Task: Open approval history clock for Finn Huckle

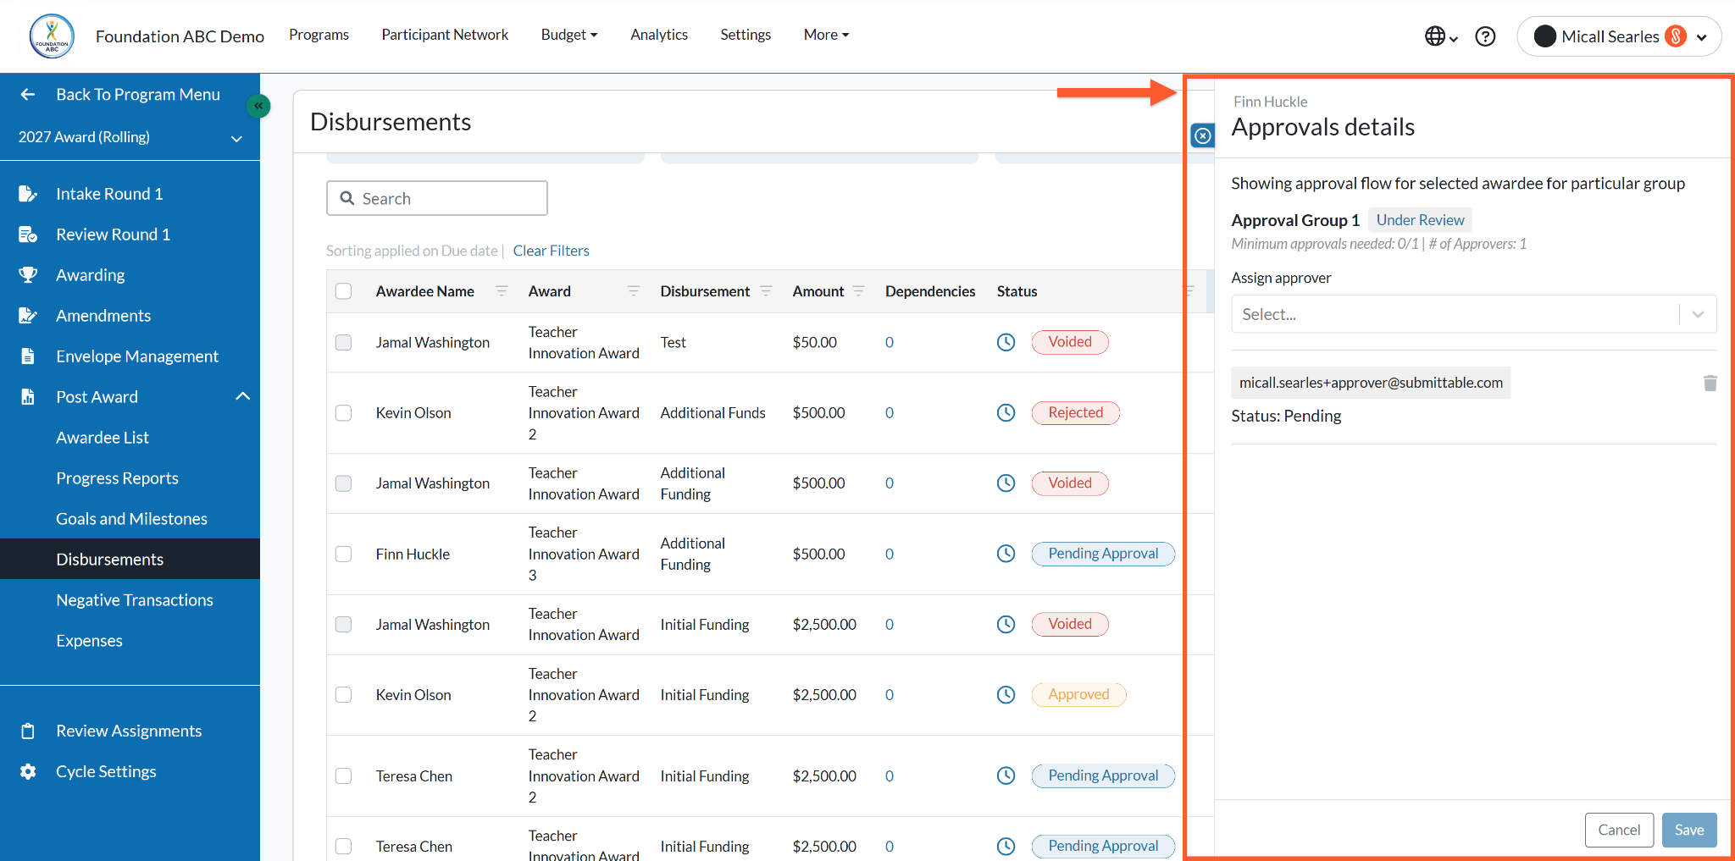Action: click(x=1006, y=554)
